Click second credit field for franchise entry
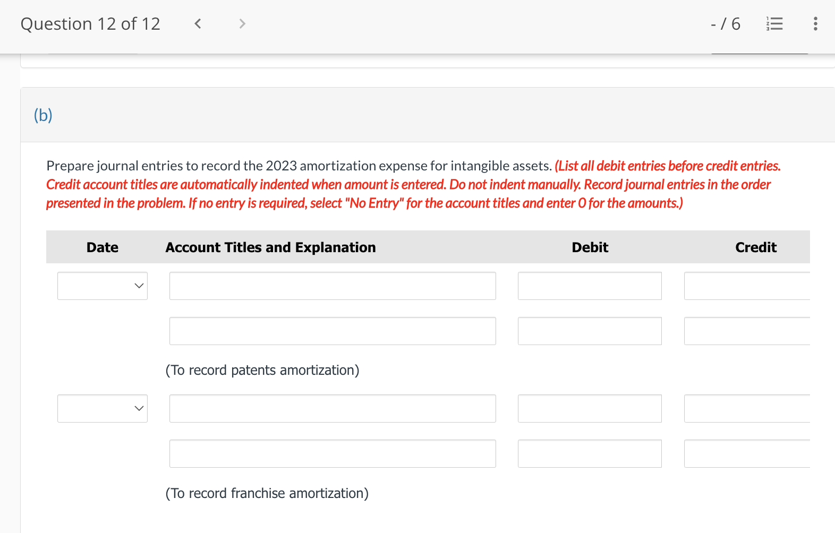The image size is (835, 533). click(x=747, y=453)
